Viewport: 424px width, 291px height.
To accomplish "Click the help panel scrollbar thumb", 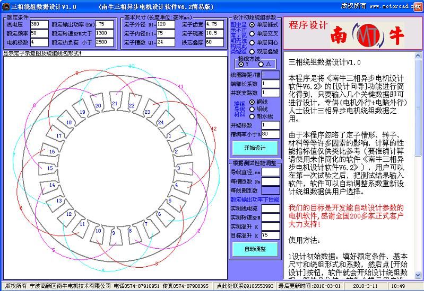I will tap(418, 107).
